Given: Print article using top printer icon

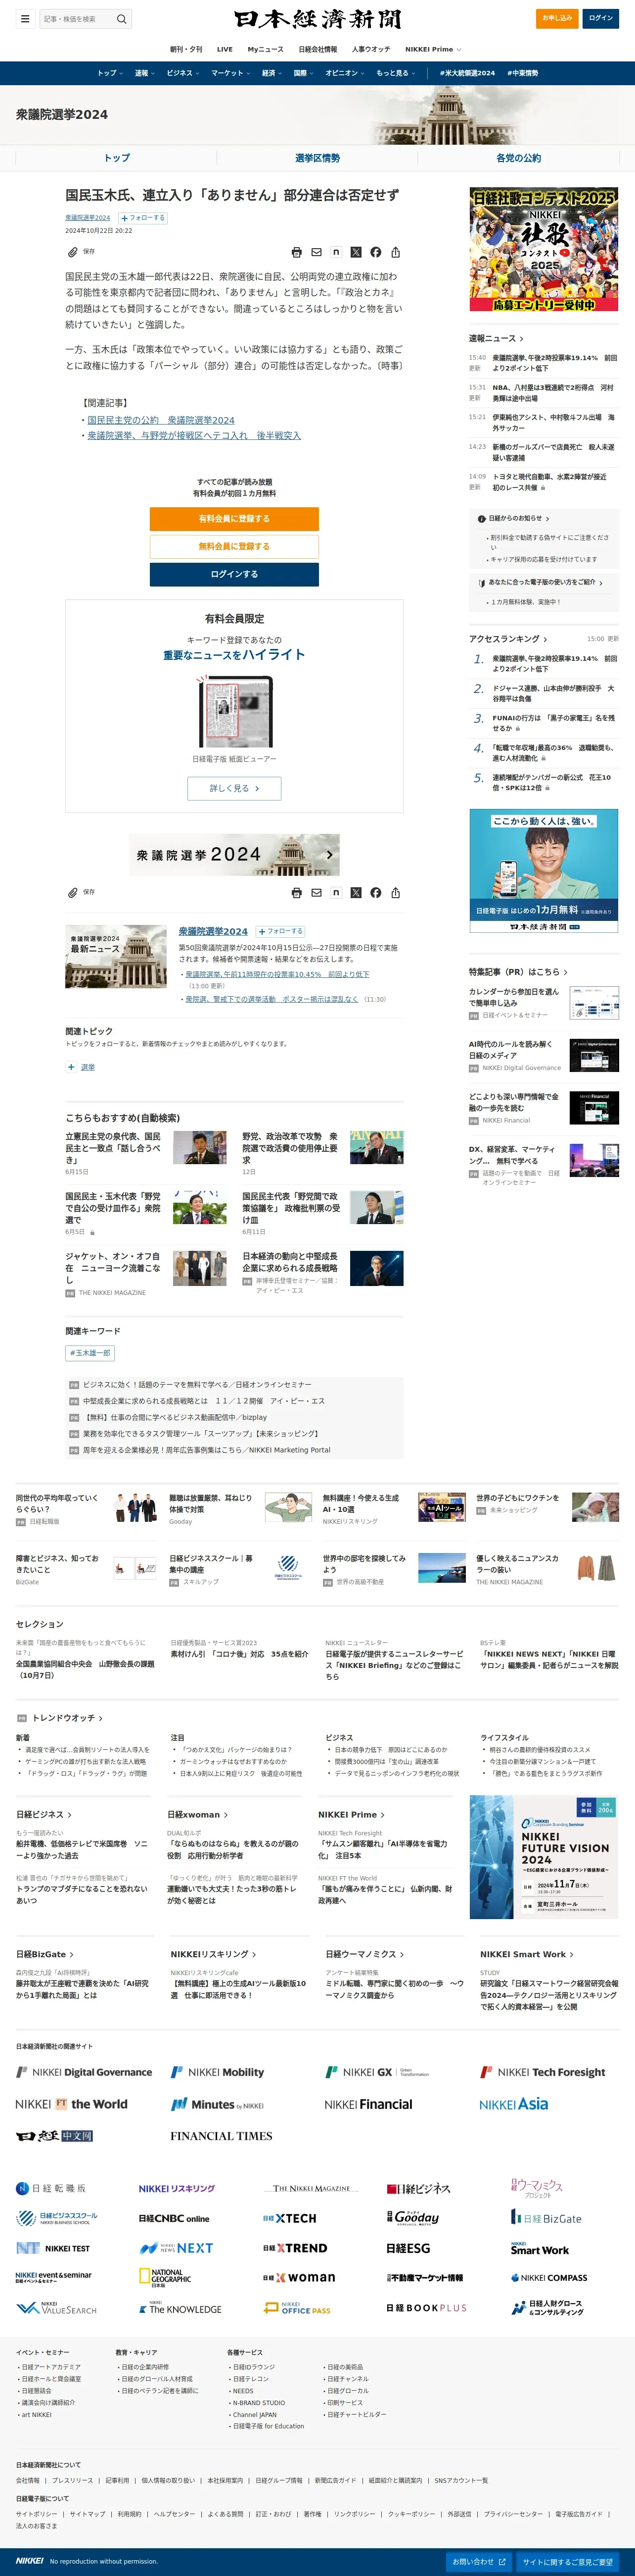Looking at the screenshot, I should click(x=297, y=252).
